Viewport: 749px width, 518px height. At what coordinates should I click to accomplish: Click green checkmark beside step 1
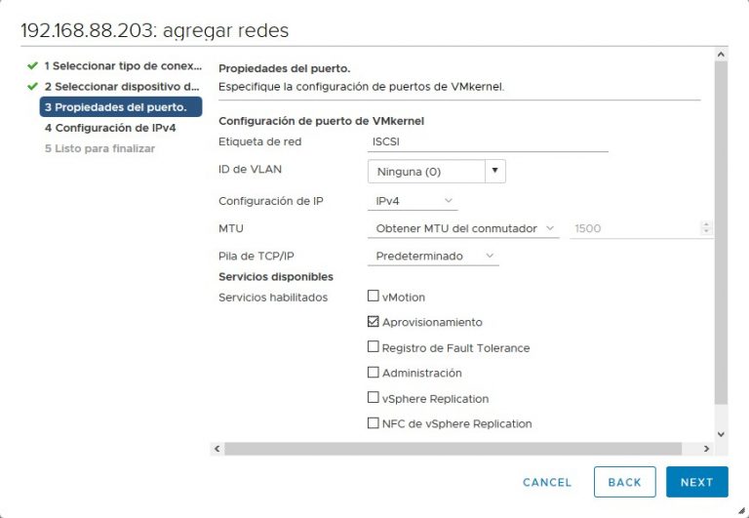coord(32,65)
